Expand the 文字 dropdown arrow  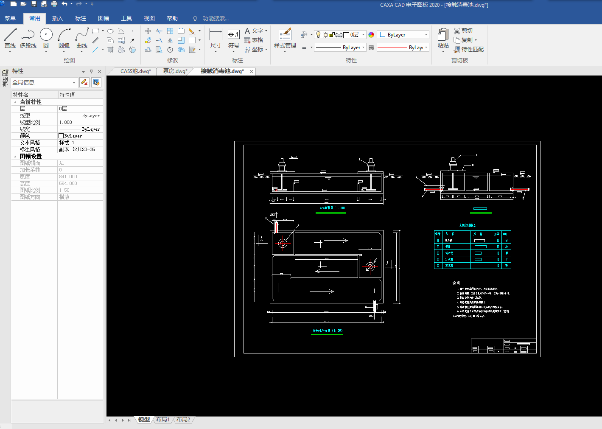tap(266, 31)
